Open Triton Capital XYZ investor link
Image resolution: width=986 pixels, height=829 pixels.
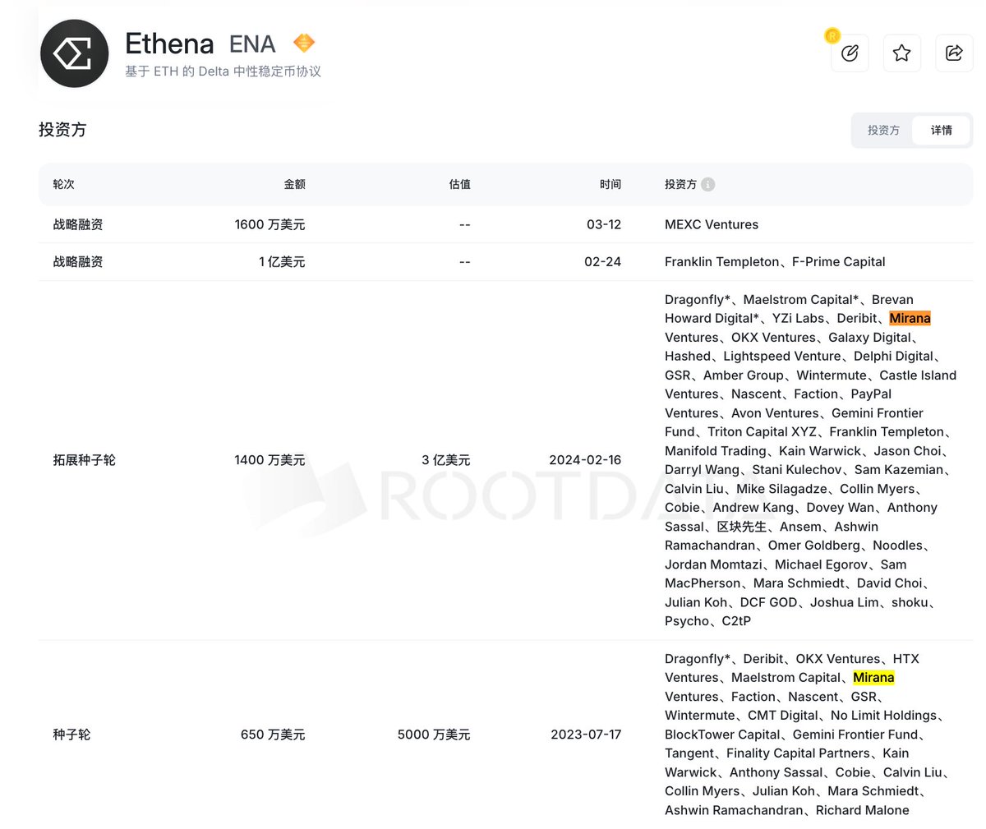click(x=762, y=432)
